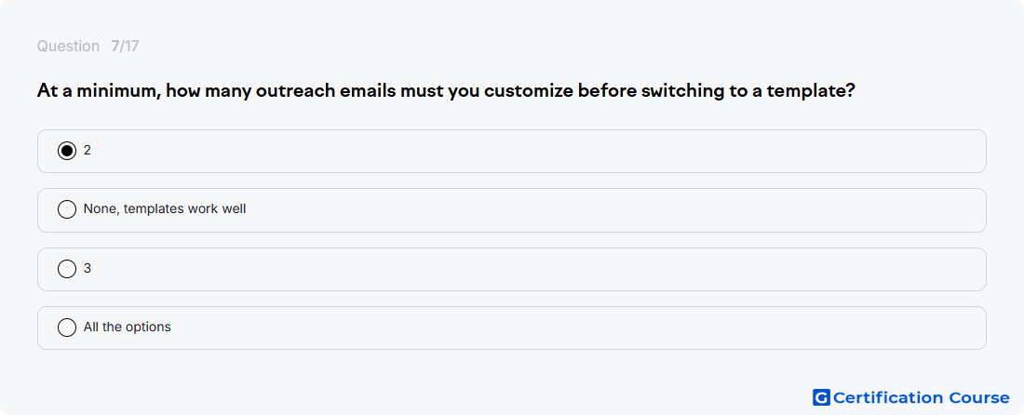Click the G logo icon
This screenshot has height=415, width=1024.
[821, 397]
